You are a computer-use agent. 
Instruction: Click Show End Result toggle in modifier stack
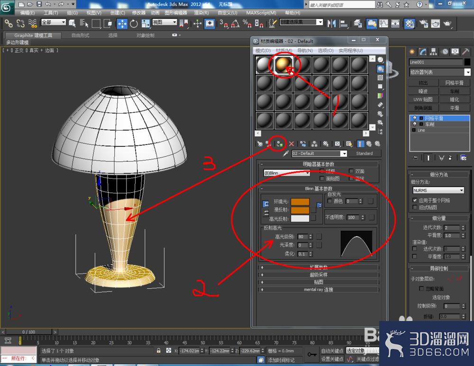[x=428, y=158]
